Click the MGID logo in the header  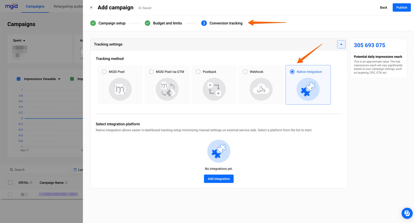click(x=11, y=6)
